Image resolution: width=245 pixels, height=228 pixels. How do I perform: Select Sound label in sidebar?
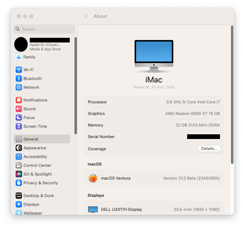point(29,109)
